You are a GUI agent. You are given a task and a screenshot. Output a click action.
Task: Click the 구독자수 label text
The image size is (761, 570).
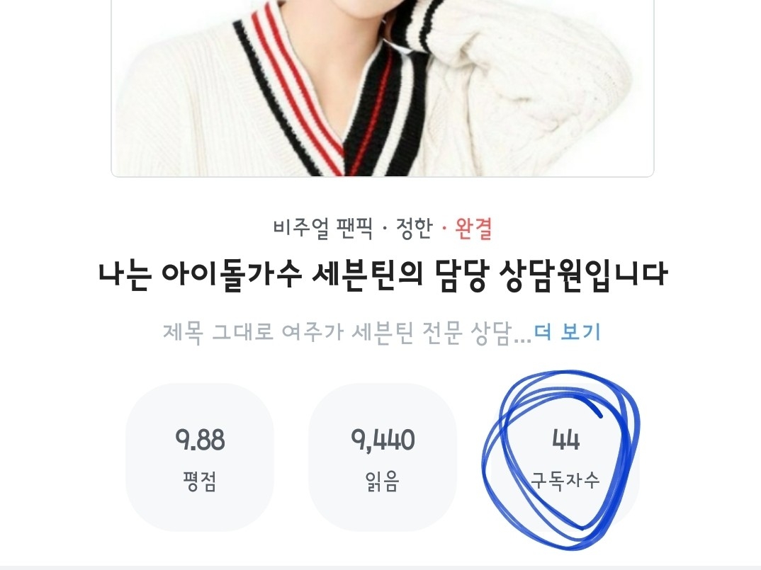pyautogui.click(x=565, y=480)
